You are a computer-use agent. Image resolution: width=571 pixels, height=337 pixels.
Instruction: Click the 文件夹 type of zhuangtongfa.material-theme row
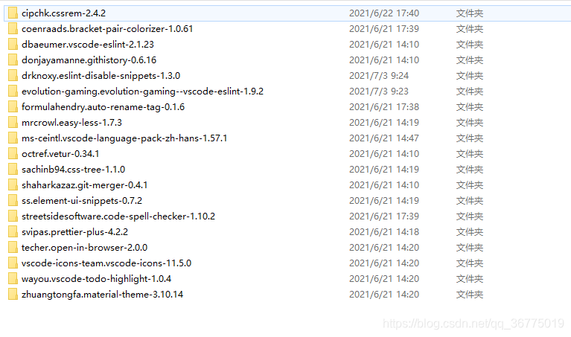click(x=470, y=295)
